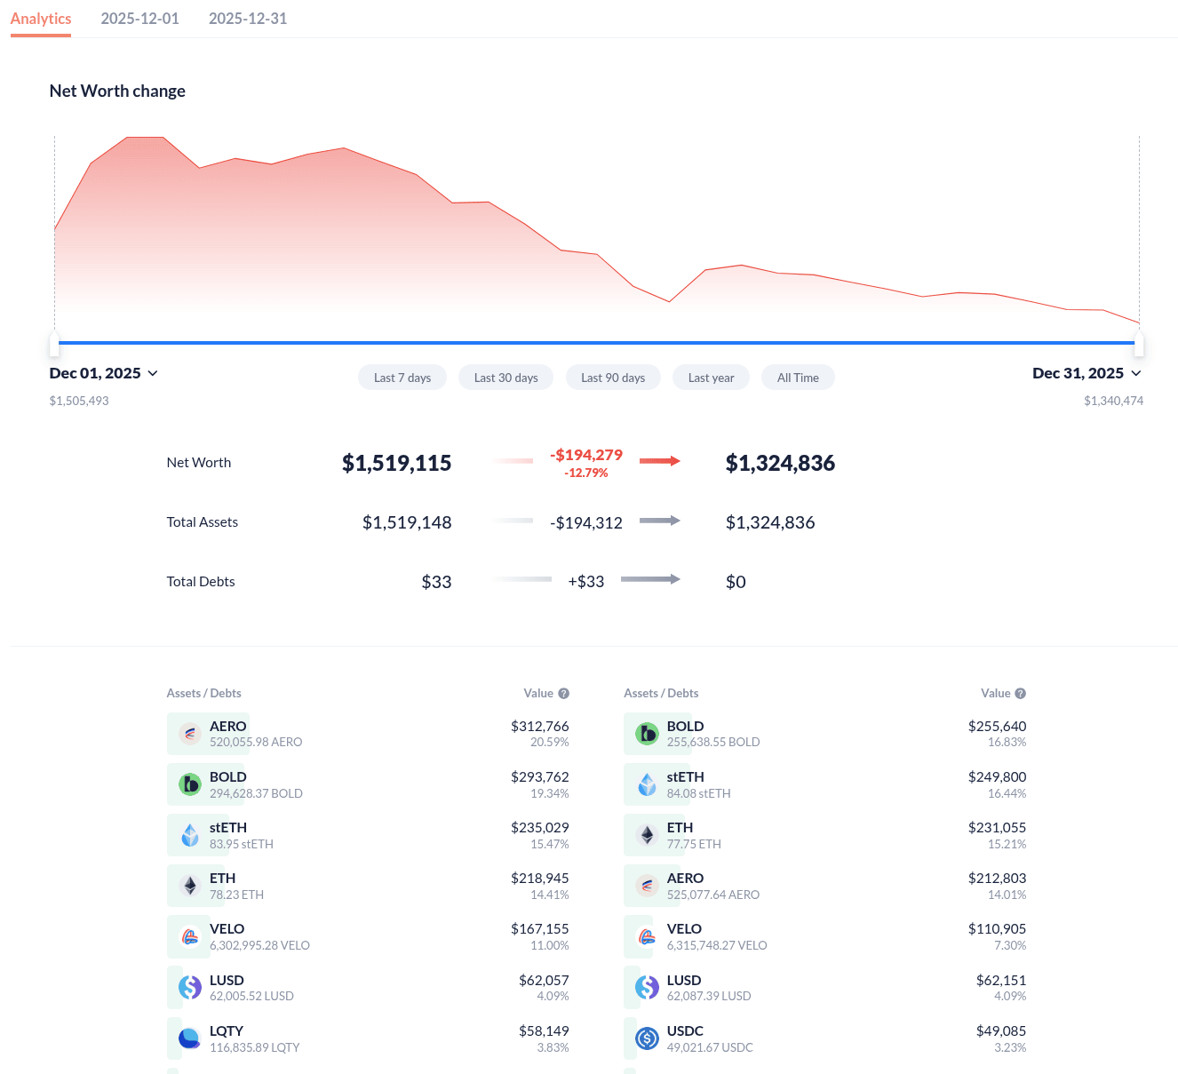Open the Value help tooltip in right column
This screenshot has width=1178, height=1074.
[x=1019, y=693]
